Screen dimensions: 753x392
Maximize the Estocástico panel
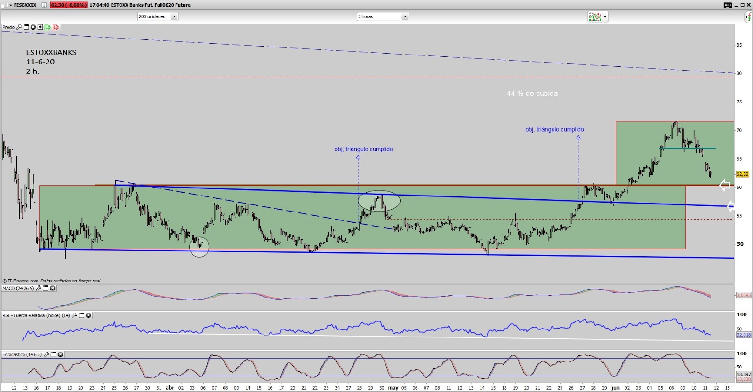(x=53, y=354)
